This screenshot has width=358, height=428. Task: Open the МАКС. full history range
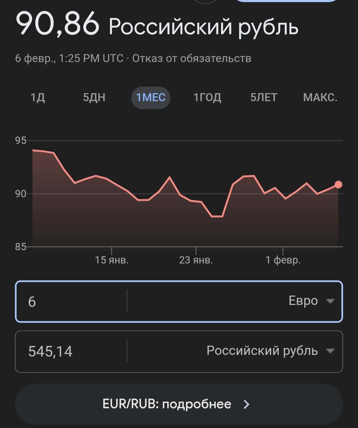tap(320, 98)
